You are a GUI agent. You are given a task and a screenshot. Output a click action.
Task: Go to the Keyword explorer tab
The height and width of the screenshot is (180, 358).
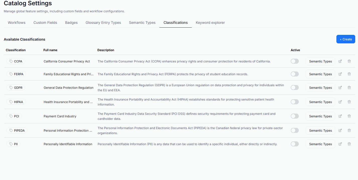pyautogui.click(x=210, y=23)
